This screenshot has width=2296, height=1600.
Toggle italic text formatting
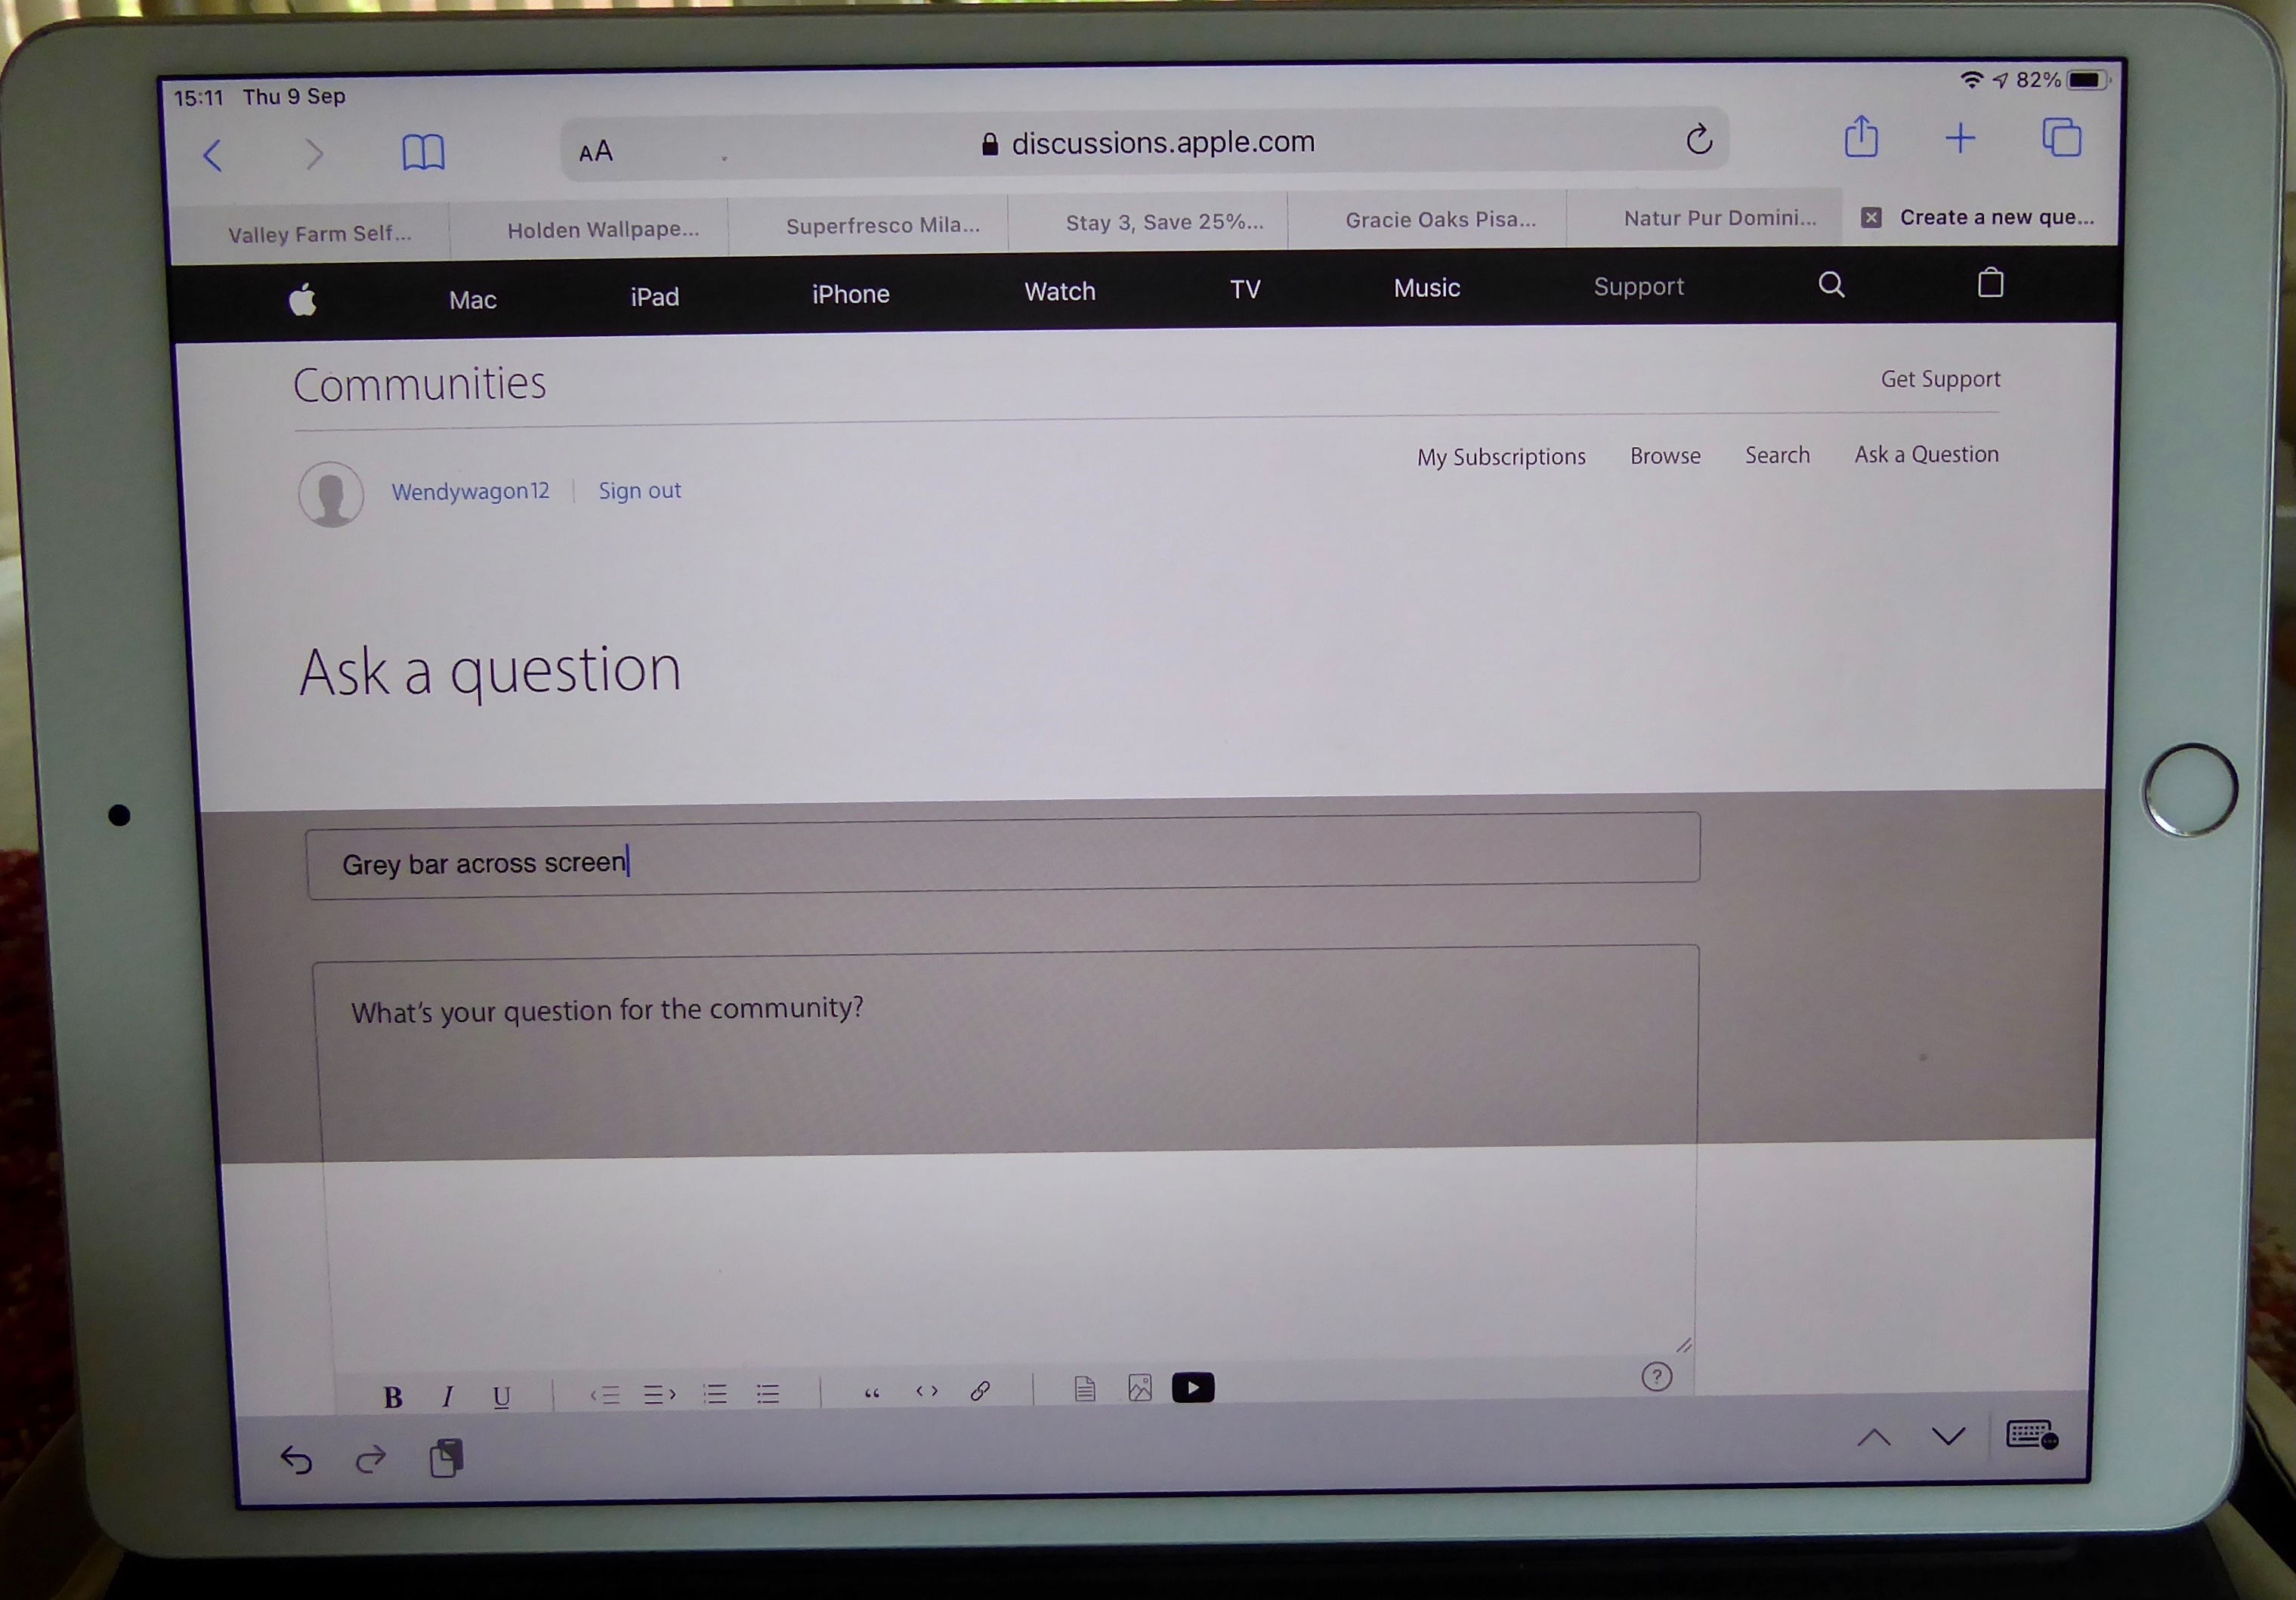pos(448,1396)
